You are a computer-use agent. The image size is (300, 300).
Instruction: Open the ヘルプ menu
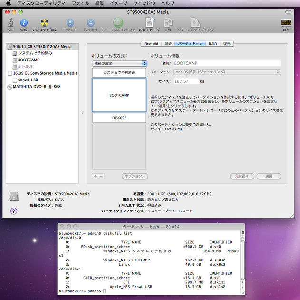[x=168, y=3]
